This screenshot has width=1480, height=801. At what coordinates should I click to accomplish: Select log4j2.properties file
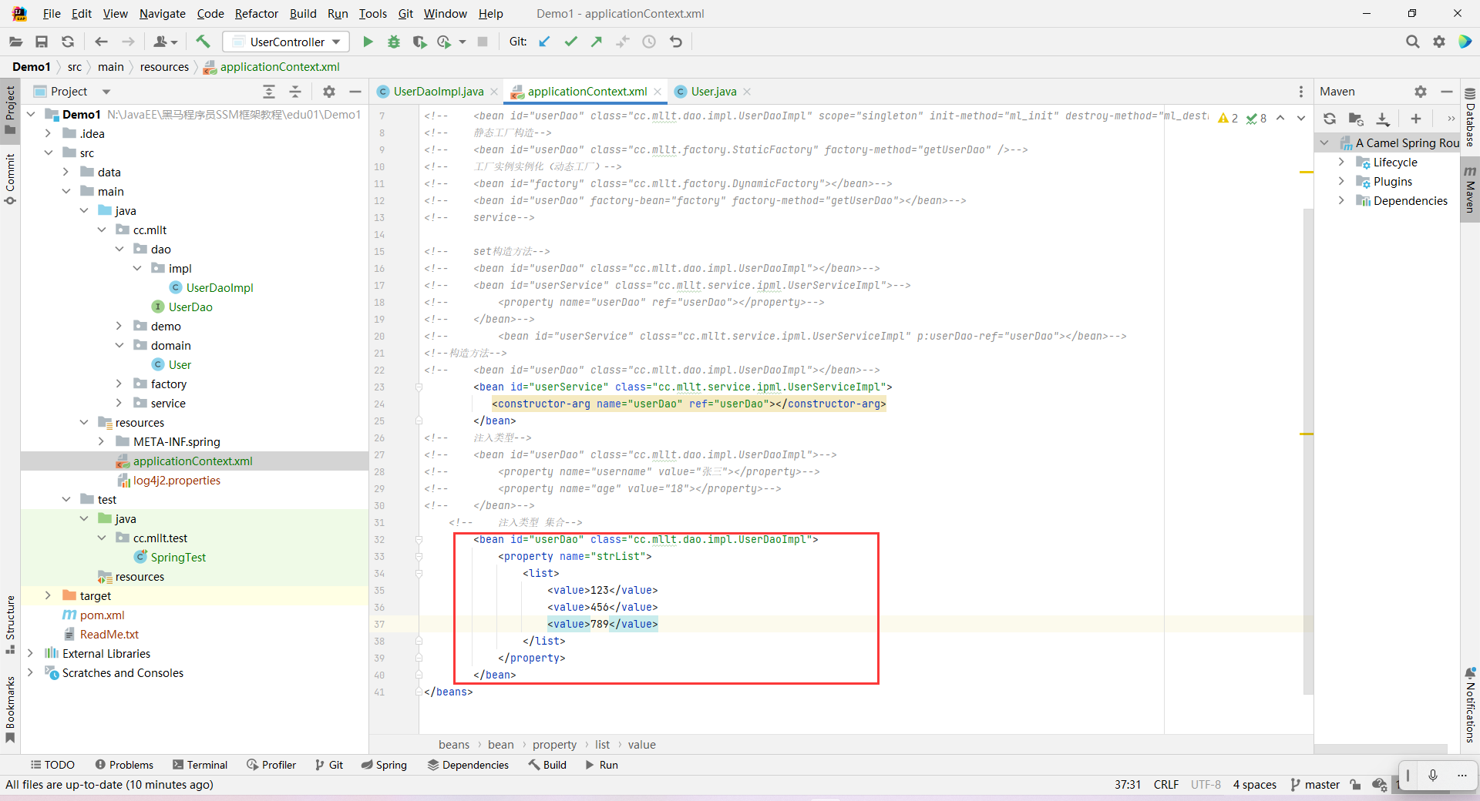[x=177, y=480]
